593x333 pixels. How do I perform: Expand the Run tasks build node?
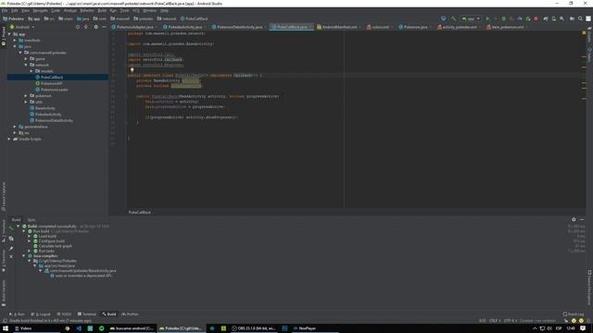[30, 251]
